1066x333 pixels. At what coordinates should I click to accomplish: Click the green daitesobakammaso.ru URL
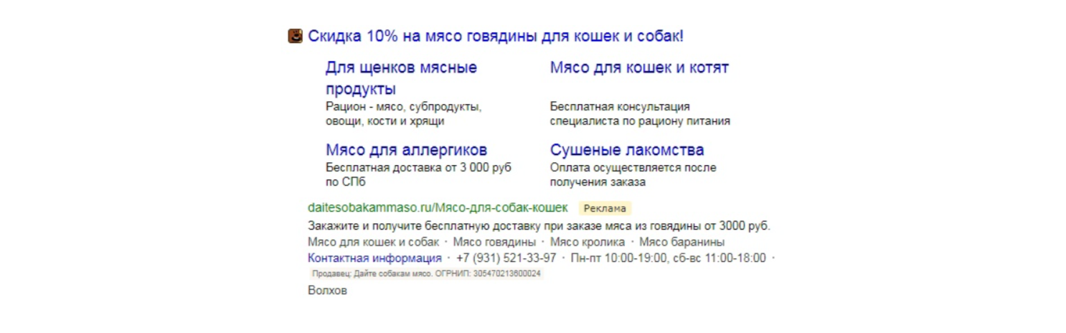(438, 207)
